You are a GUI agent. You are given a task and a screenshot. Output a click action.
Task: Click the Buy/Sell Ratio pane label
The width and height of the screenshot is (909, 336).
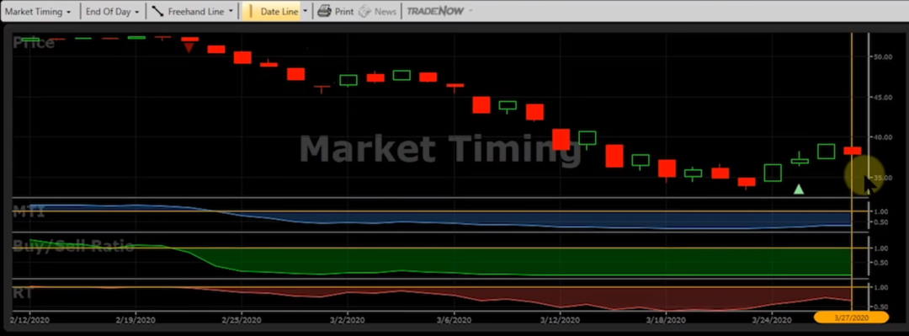click(x=73, y=246)
